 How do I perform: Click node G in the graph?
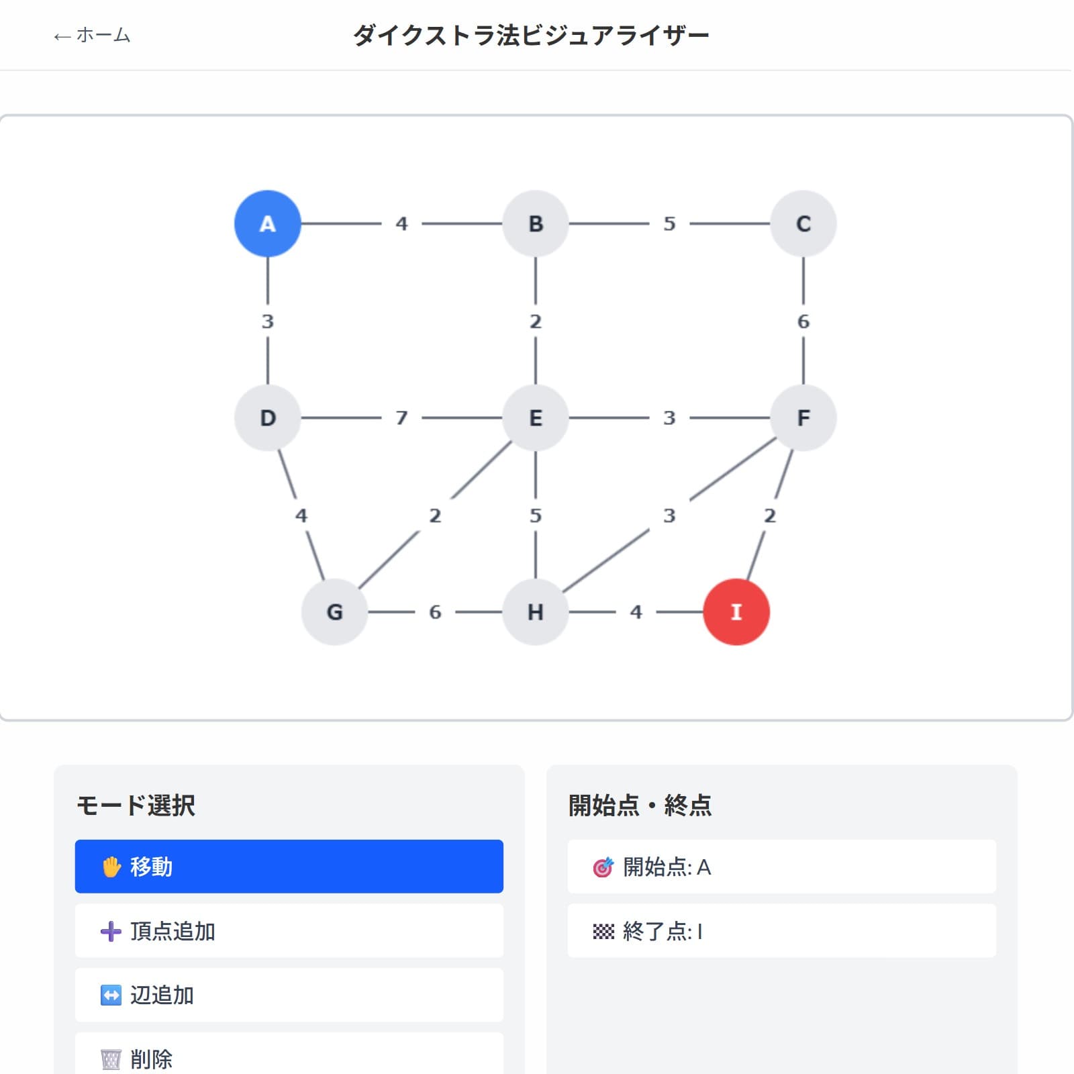[x=334, y=612]
